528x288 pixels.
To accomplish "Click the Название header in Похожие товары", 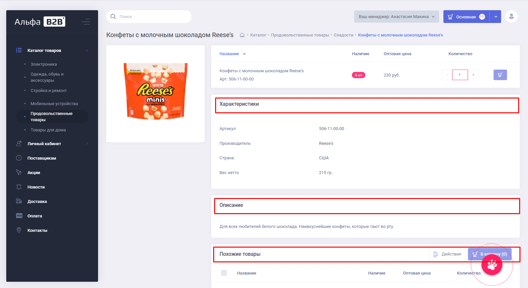I will pyautogui.click(x=247, y=273).
